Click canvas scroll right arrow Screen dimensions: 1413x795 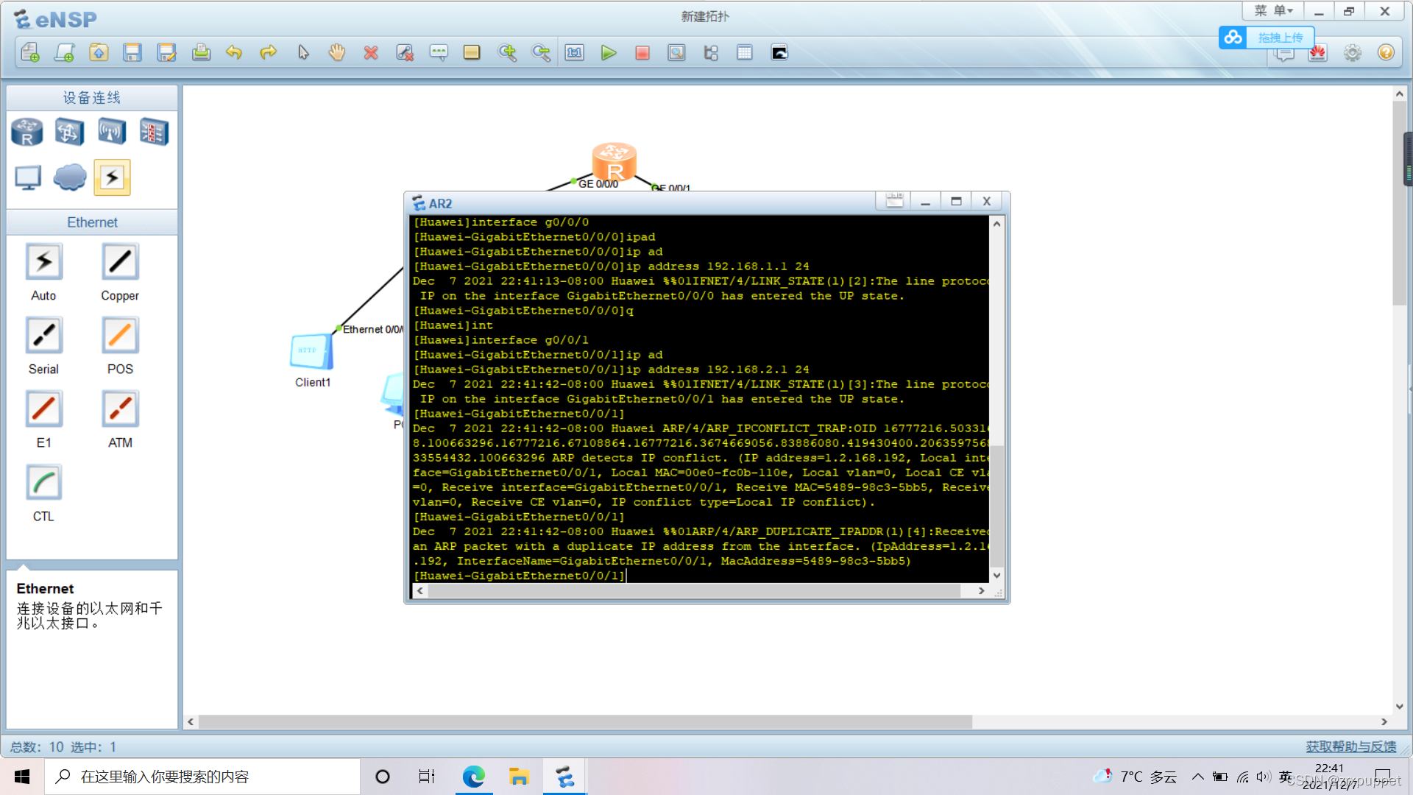(1384, 722)
